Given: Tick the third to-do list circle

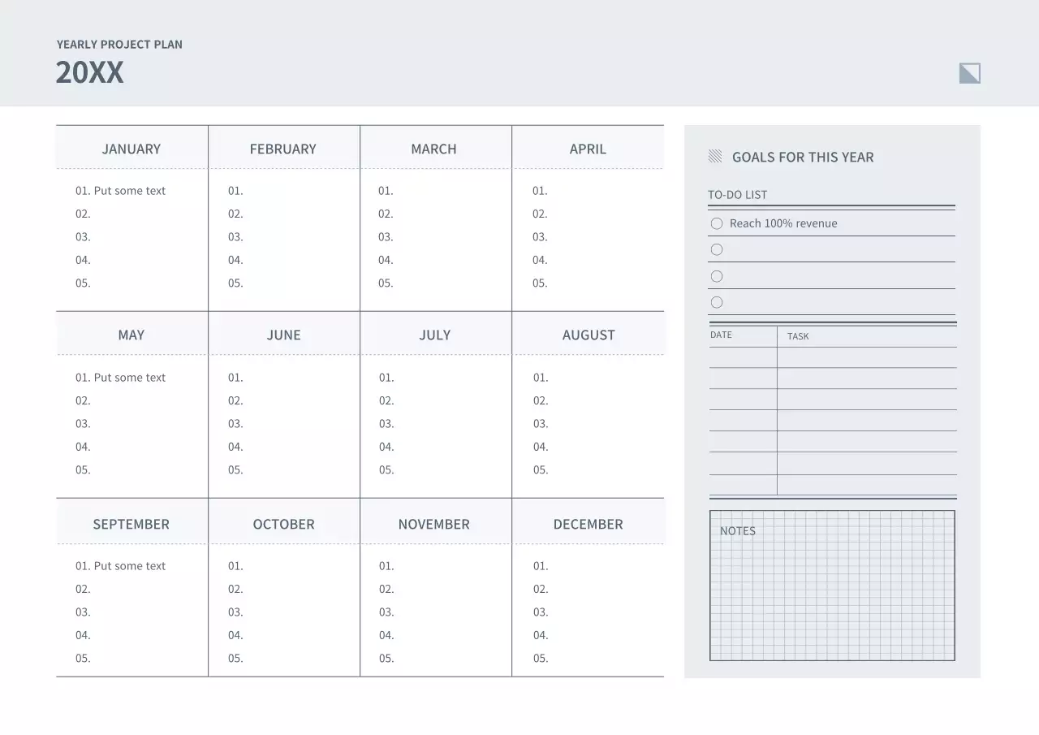Looking at the screenshot, I should [717, 276].
